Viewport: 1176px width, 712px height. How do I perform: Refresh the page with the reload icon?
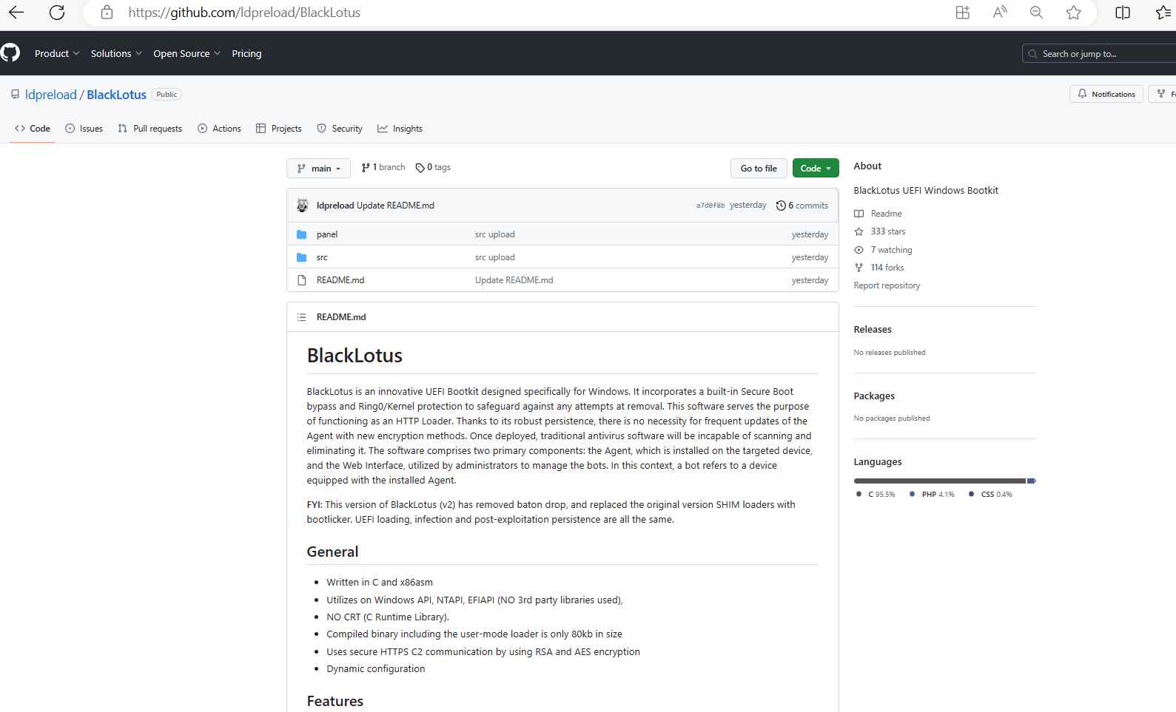pos(56,13)
